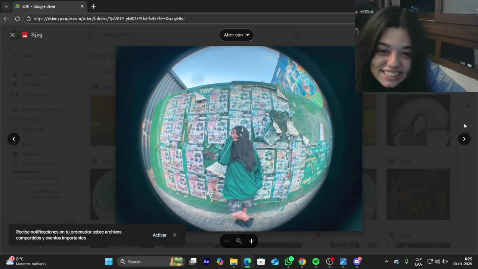Click the microphone tray icon

[x=407, y=262]
